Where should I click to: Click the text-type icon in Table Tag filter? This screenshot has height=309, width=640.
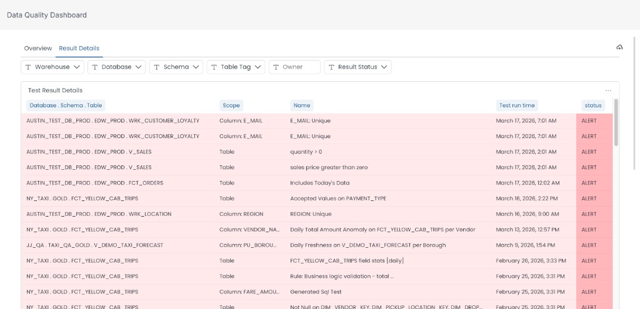(x=214, y=67)
